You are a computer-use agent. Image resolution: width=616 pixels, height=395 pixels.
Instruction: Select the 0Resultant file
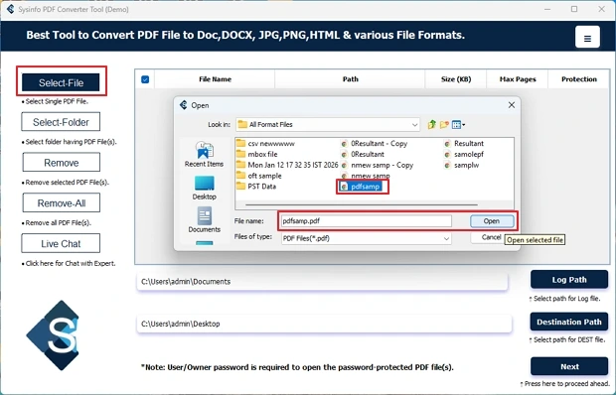pyautogui.click(x=363, y=154)
